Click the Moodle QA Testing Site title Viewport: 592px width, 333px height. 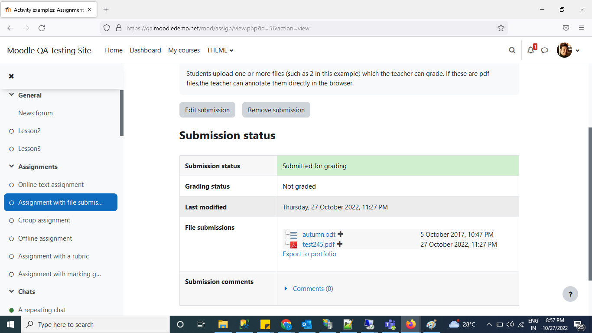tap(49, 50)
